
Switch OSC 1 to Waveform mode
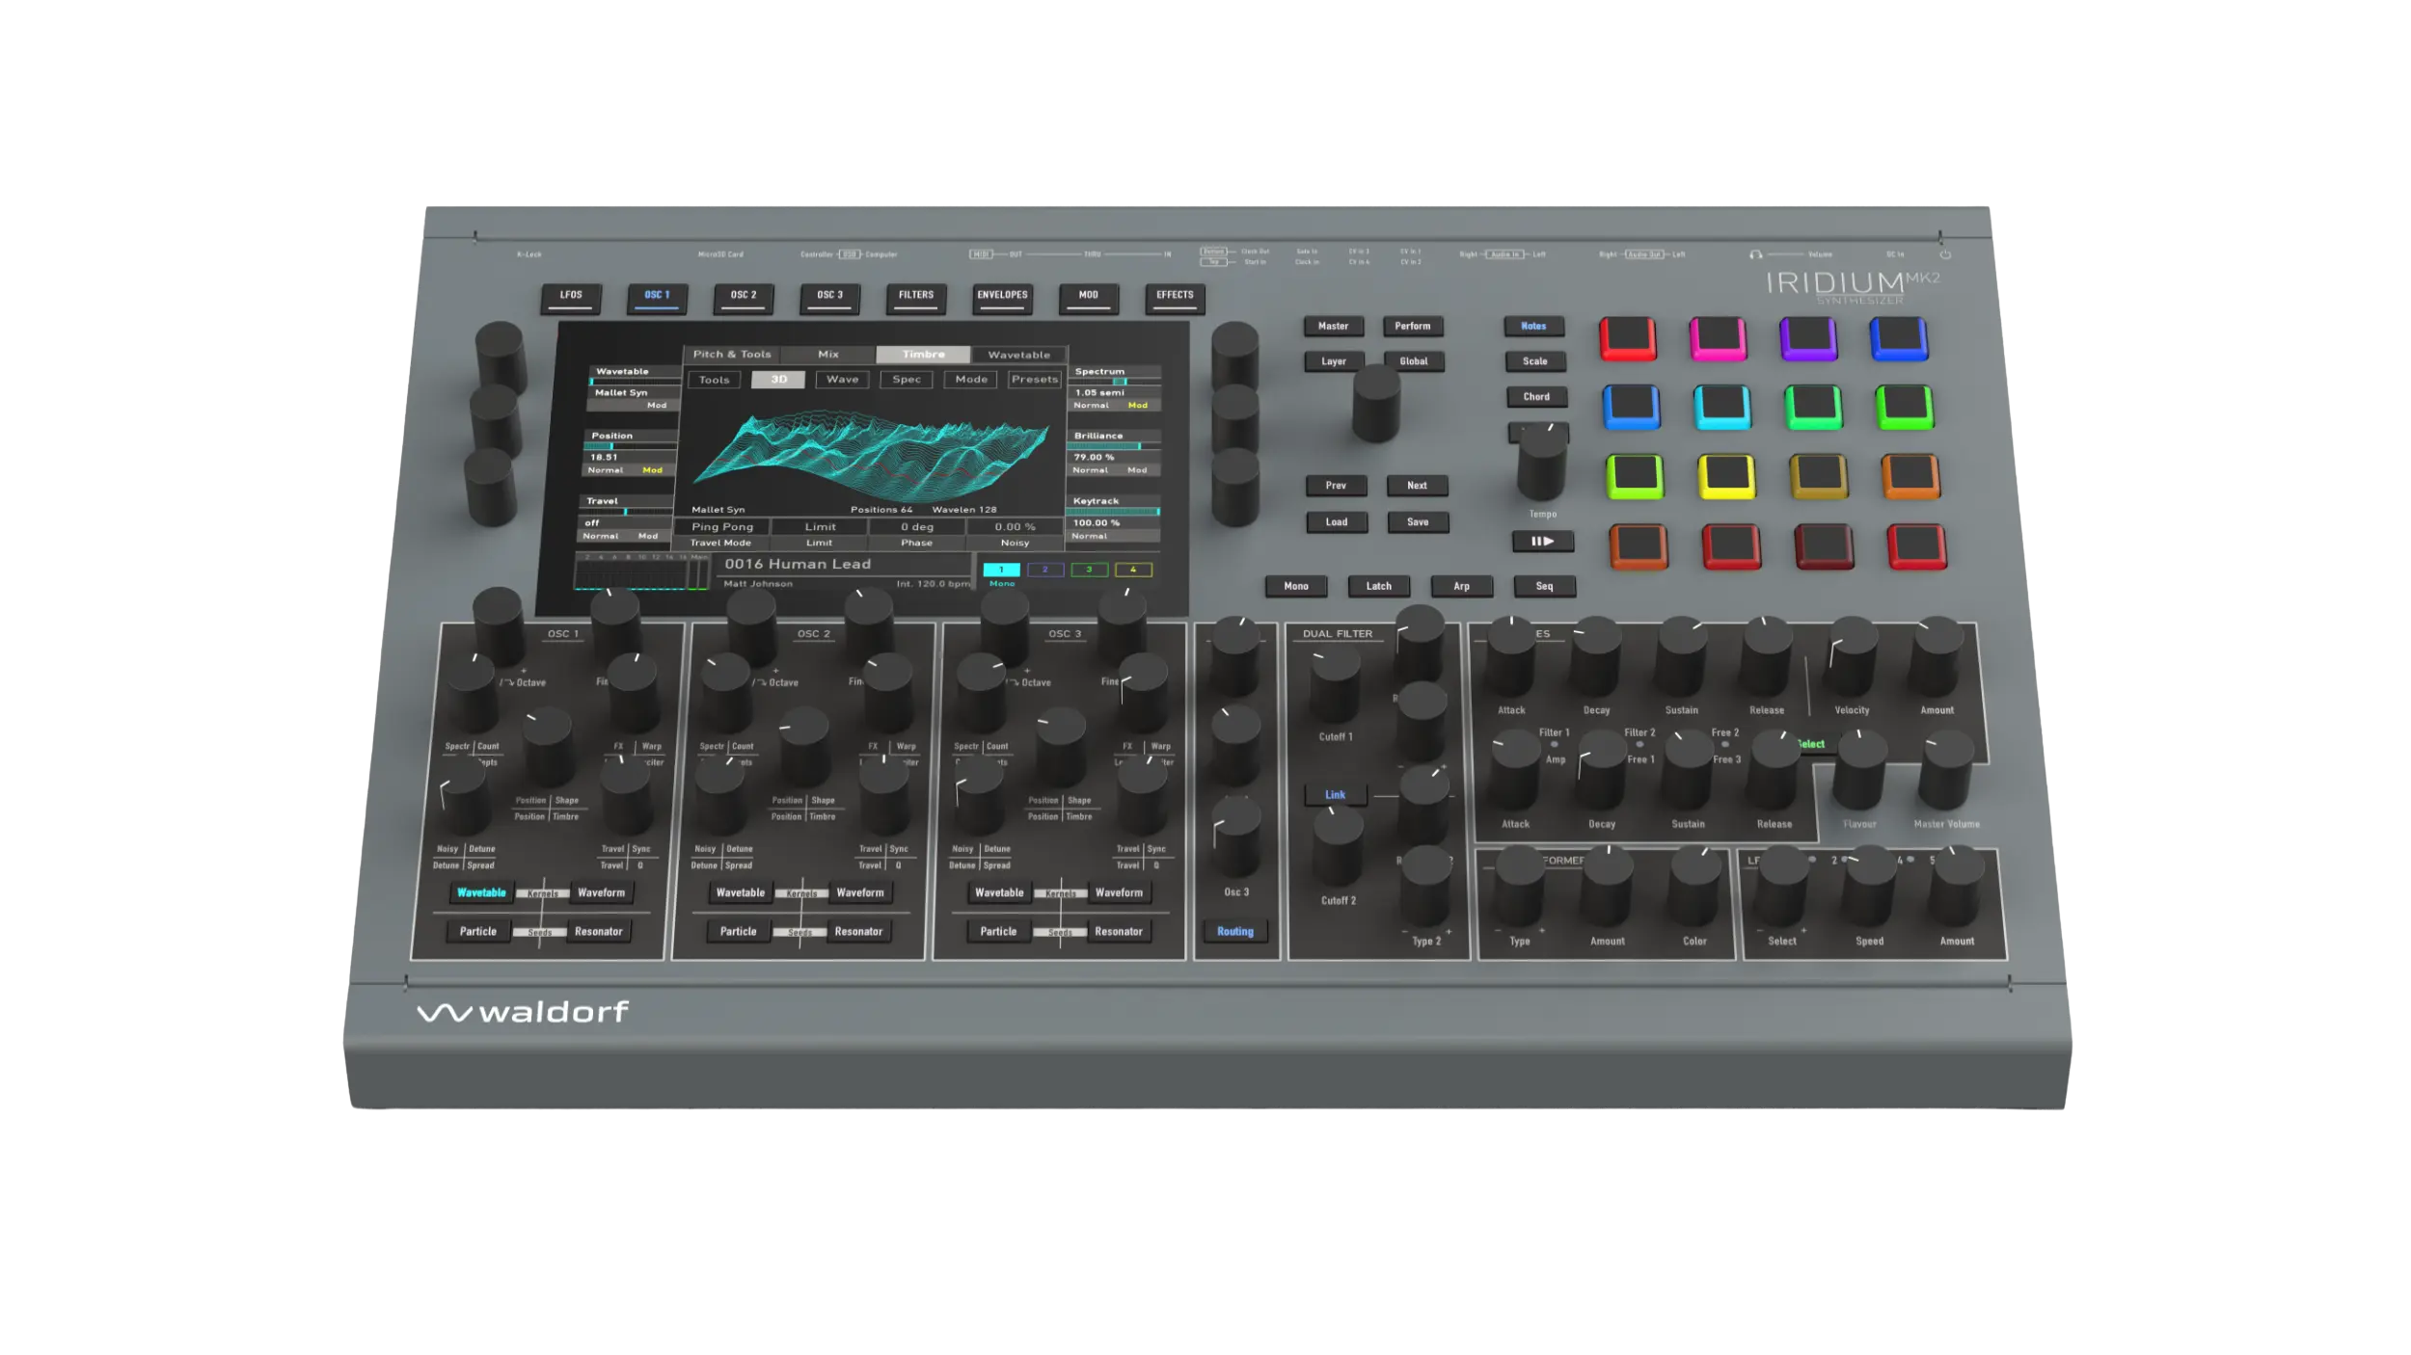tap(600, 892)
